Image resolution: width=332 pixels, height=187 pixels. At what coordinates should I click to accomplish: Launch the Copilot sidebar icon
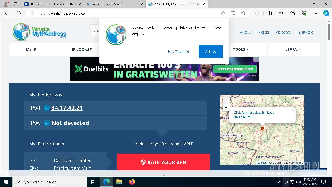point(326,13)
